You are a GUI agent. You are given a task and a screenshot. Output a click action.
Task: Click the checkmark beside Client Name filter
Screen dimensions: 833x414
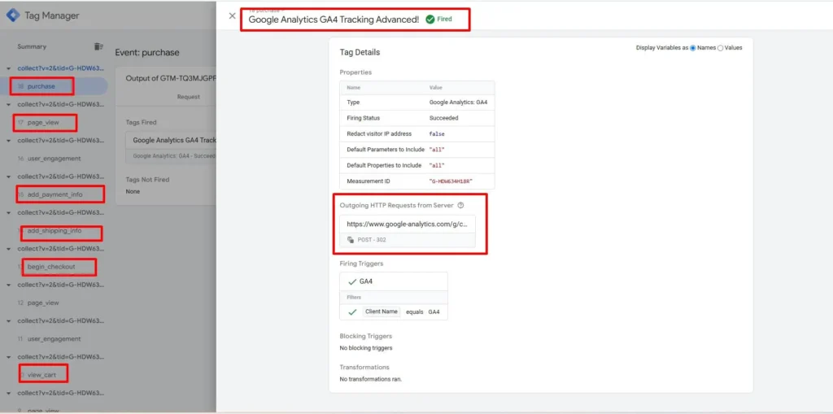351,312
